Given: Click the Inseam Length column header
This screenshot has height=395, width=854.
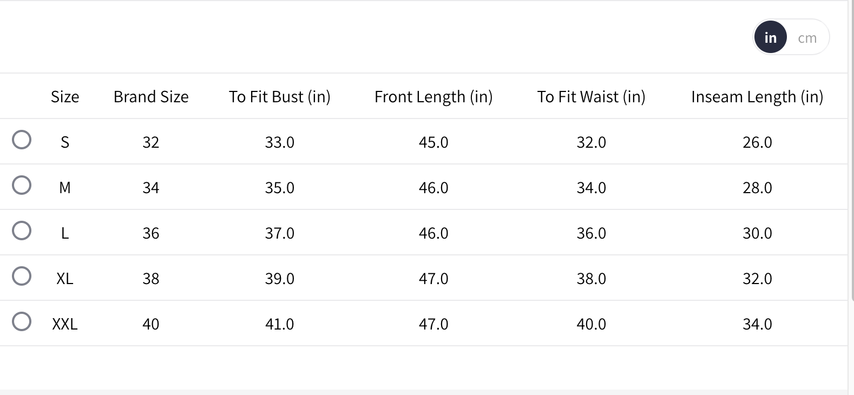Looking at the screenshot, I should coord(757,97).
